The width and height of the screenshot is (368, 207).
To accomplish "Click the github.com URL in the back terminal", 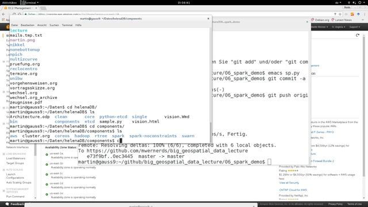I will point(167,151).
